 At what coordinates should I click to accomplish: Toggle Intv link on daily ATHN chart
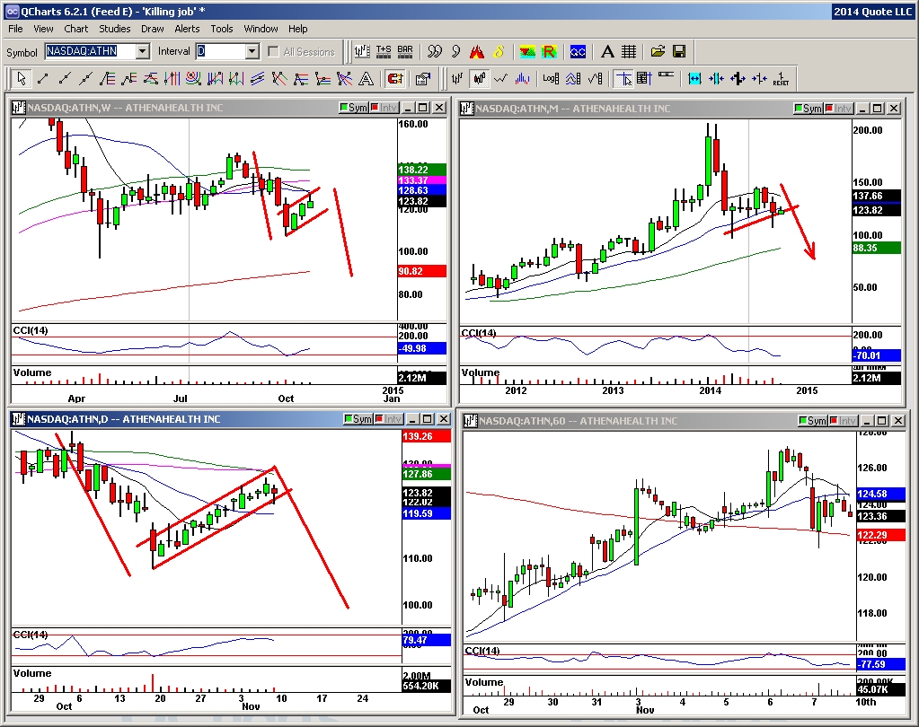[x=389, y=418]
